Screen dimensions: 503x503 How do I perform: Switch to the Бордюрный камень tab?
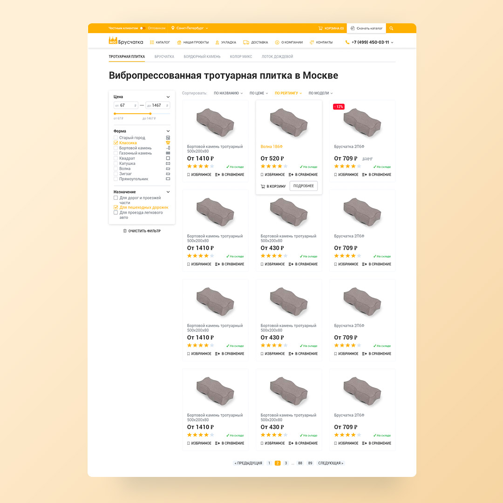202,56
